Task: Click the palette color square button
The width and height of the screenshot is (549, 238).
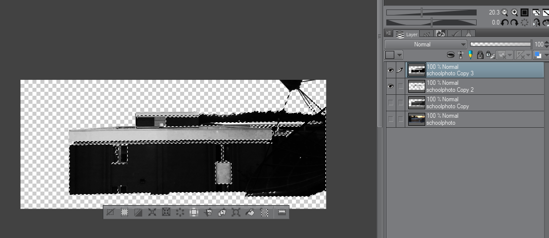Action: pos(390,55)
